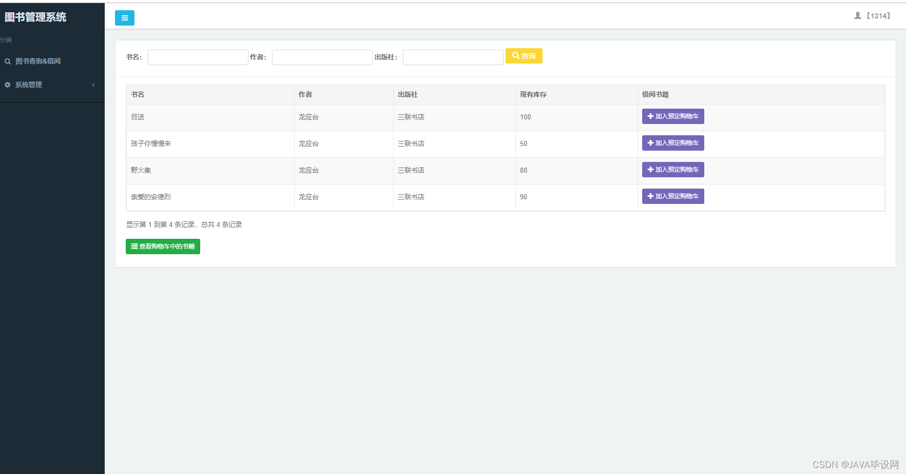Click the hamburger menu toggle button

point(124,17)
